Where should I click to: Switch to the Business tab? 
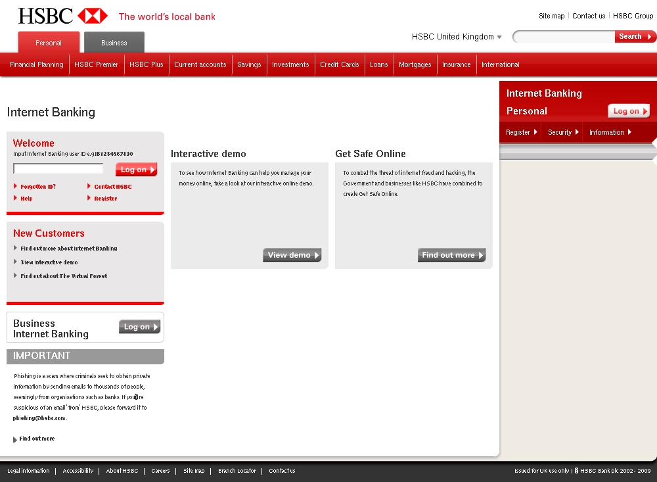114,43
